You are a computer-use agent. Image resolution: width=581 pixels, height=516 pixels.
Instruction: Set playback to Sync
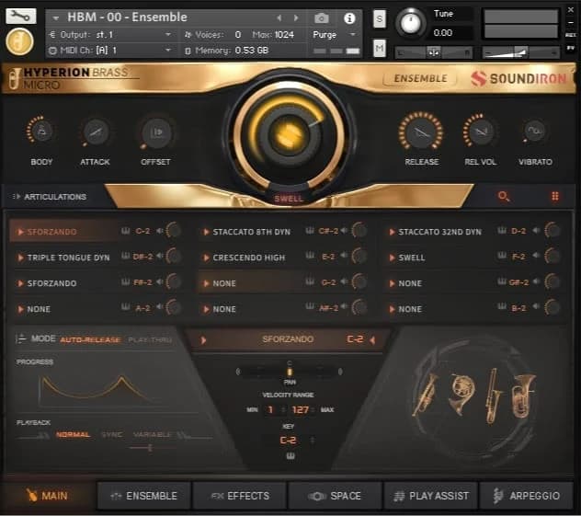pyautogui.click(x=111, y=434)
